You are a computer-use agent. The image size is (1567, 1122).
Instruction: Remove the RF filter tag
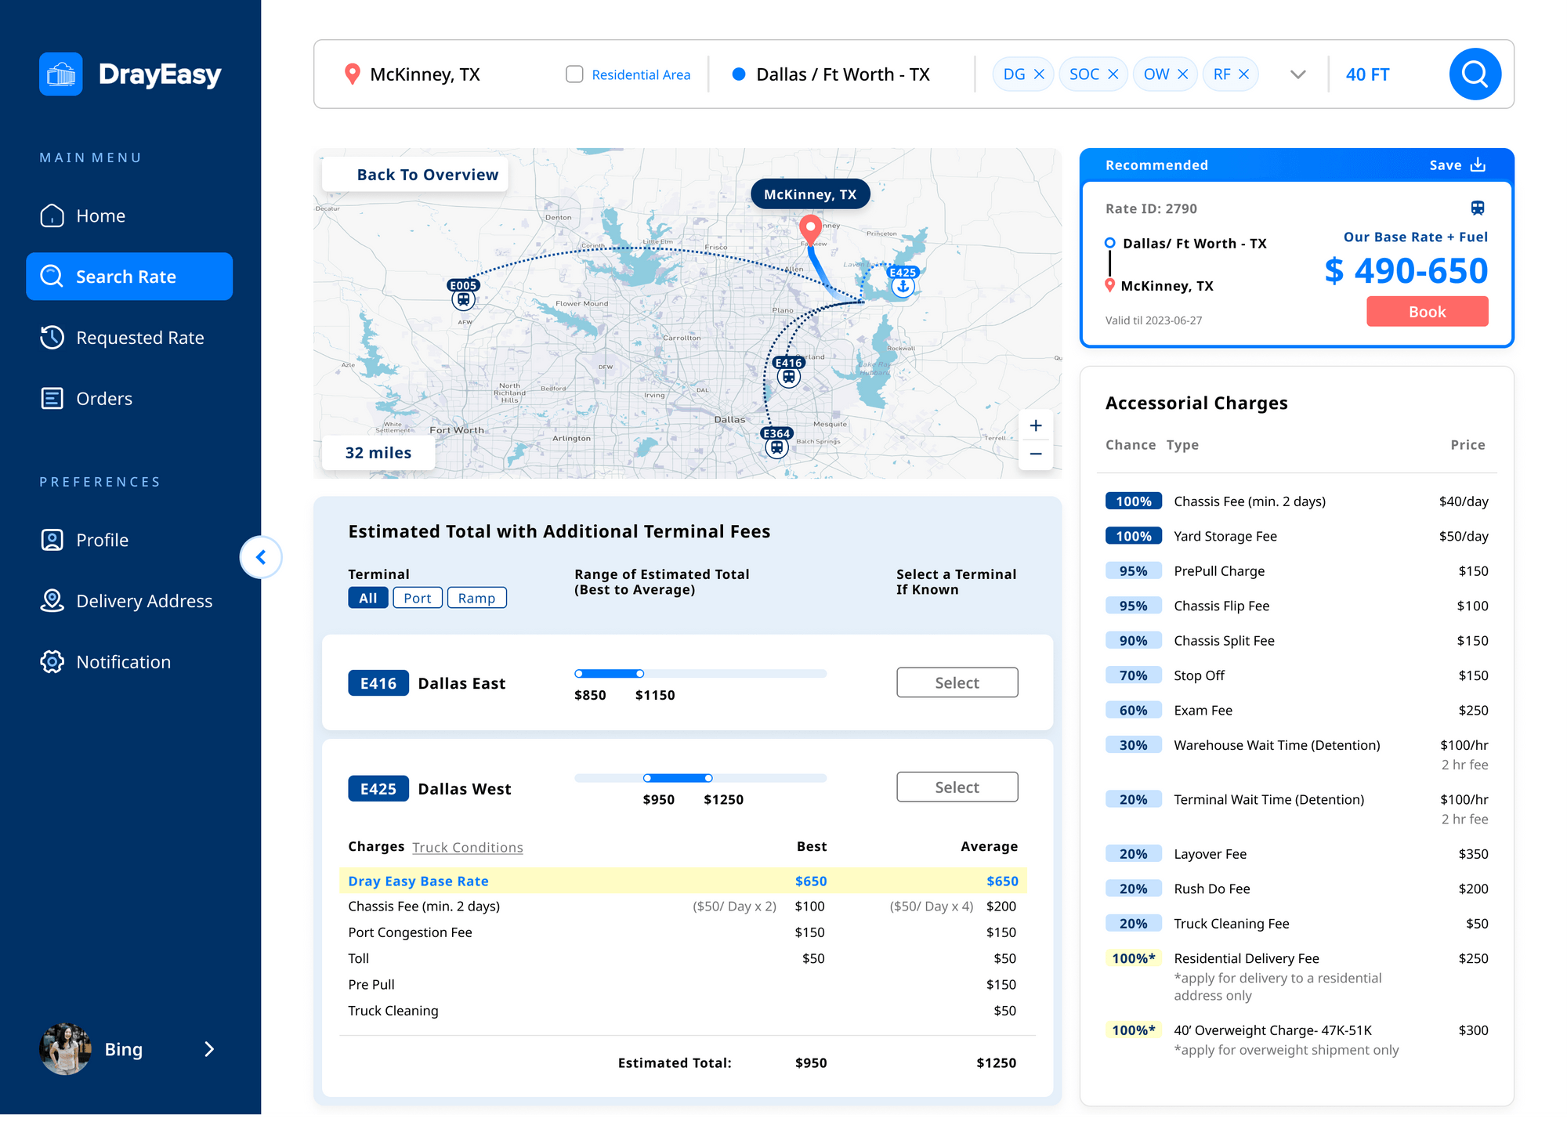(x=1243, y=74)
